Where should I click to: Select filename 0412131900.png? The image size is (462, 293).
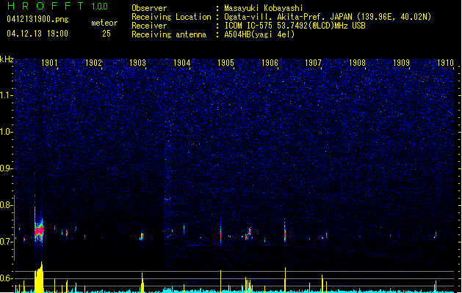pyautogui.click(x=37, y=20)
